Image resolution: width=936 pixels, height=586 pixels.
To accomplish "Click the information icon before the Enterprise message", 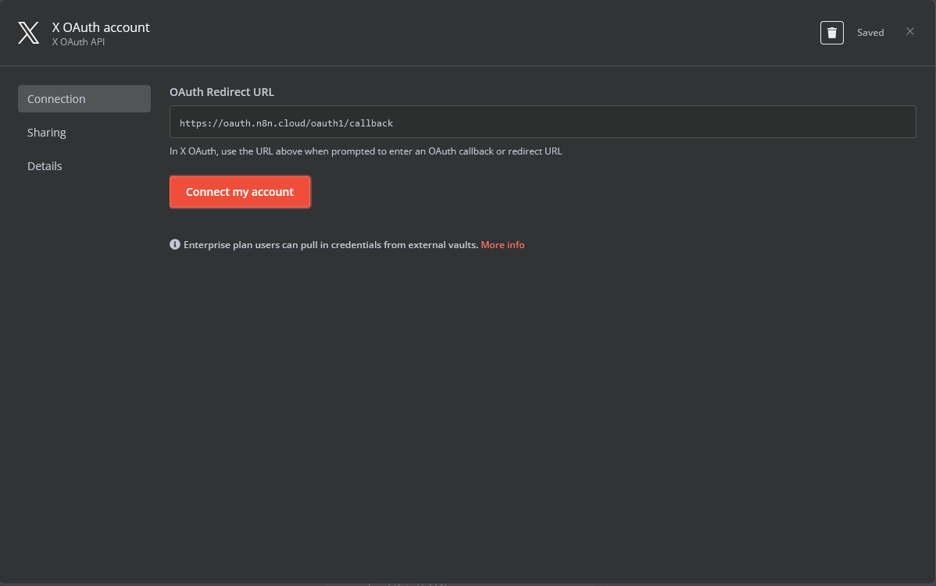I will [174, 244].
